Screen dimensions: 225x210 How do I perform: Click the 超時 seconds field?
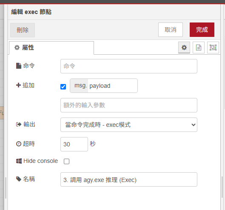pyautogui.click(x=74, y=144)
